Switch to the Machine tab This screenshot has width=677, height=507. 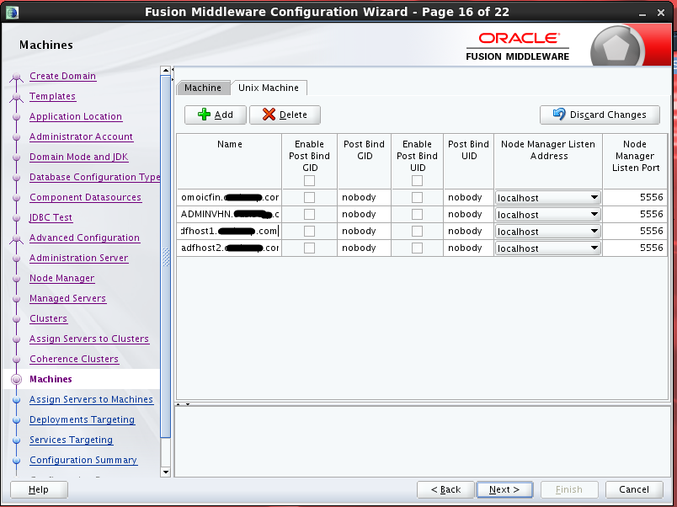(x=203, y=88)
